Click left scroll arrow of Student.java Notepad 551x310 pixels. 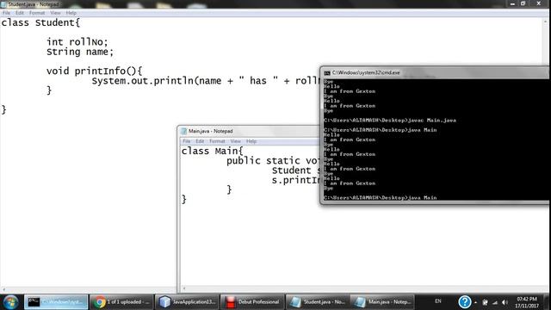pos(3,290)
